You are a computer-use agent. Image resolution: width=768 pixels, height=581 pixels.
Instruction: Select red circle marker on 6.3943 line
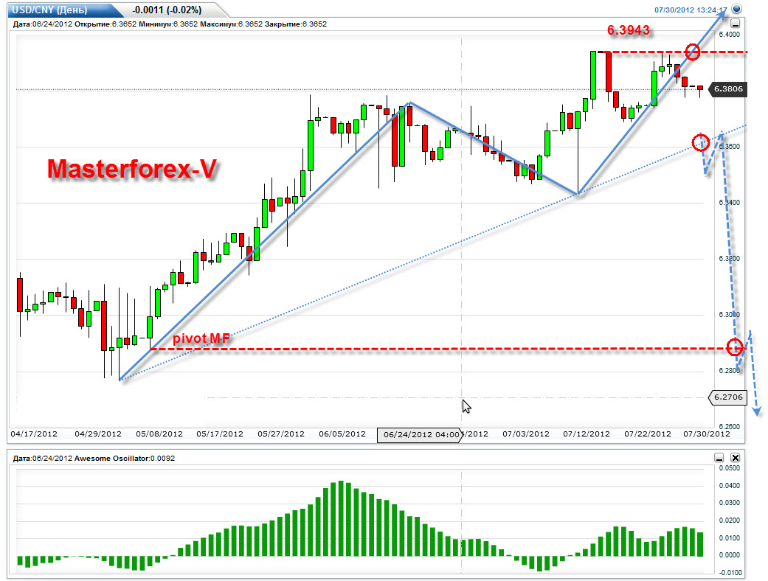coord(693,52)
